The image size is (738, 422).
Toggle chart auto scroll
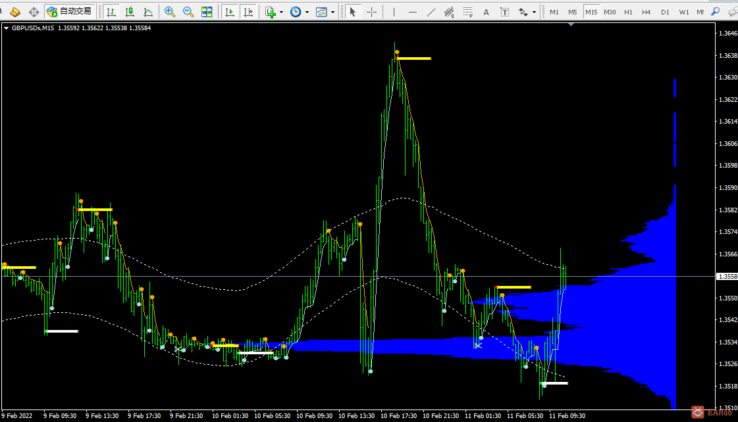tap(229, 12)
